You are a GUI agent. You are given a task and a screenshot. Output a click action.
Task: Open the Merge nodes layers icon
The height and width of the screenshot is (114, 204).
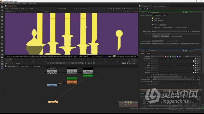pyautogui.click(x=2, y=31)
